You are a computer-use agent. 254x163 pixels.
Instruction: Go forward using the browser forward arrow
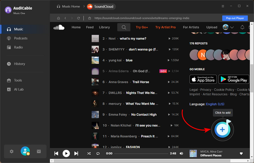tap(72, 18)
